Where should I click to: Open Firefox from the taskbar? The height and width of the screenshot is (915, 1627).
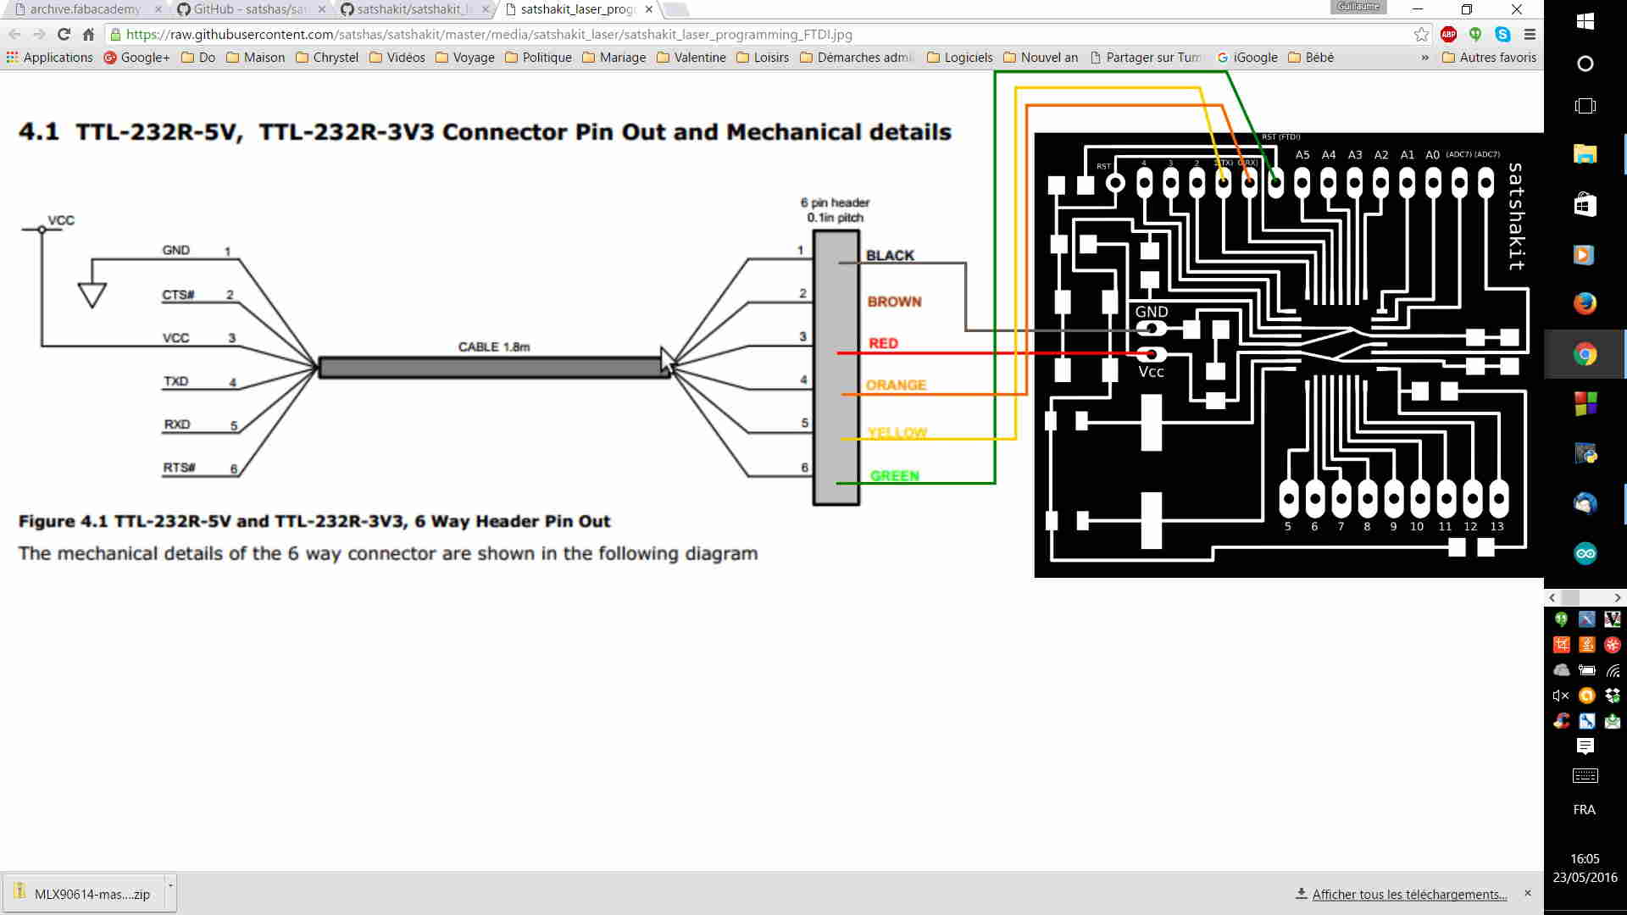1585,303
